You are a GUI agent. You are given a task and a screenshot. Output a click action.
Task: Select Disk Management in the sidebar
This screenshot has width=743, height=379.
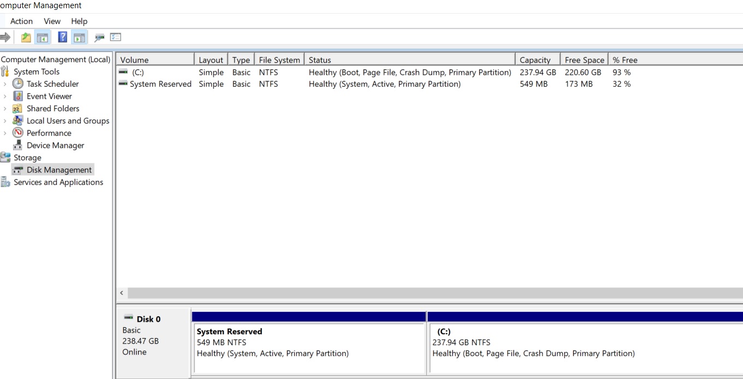(x=58, y=170)
